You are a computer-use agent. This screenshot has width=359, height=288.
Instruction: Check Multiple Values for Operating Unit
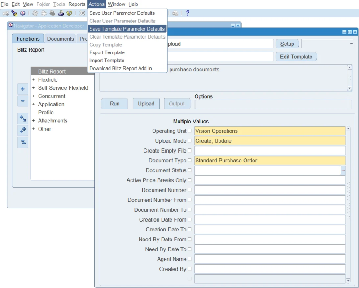[x=189, y=131]
